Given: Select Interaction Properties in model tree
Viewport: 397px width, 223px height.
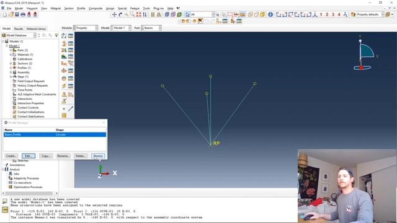Looking at the screenshot, I should click(x=30, y=103).
